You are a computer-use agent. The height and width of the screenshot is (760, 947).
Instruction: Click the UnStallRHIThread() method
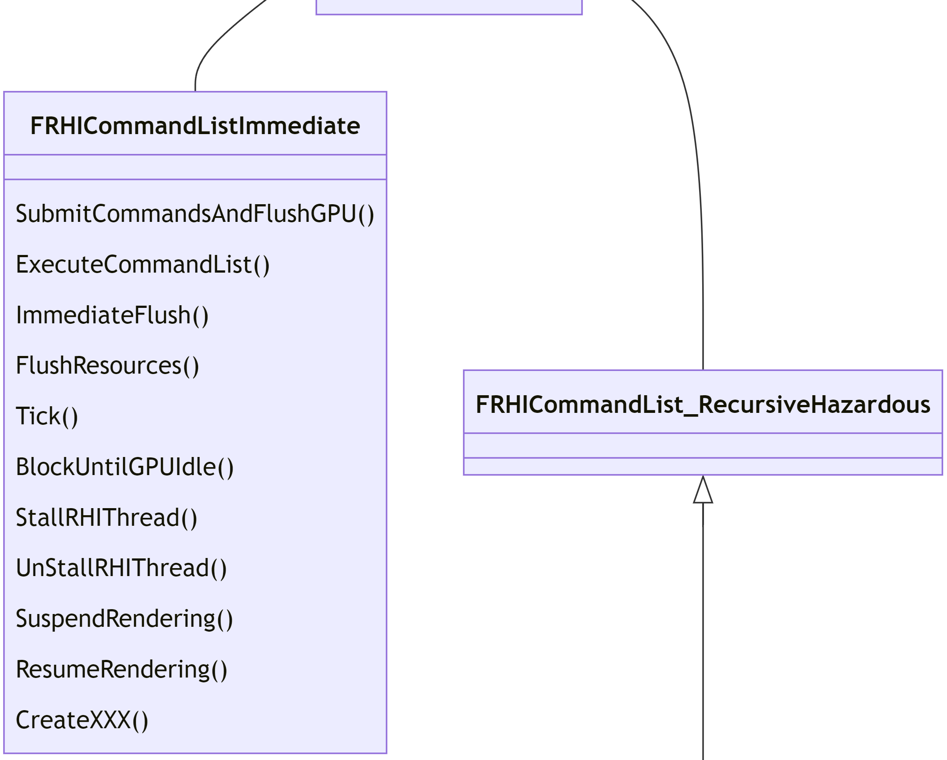click(121, 568)
